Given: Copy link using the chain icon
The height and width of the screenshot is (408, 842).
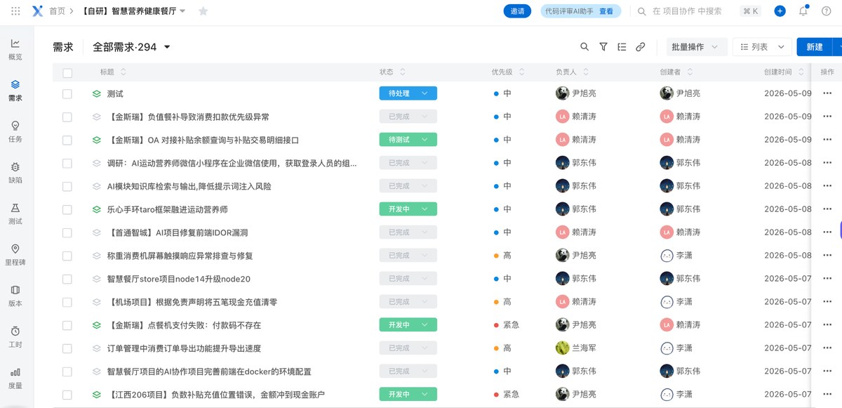Looking at the screenshot, I should point(641,47).
